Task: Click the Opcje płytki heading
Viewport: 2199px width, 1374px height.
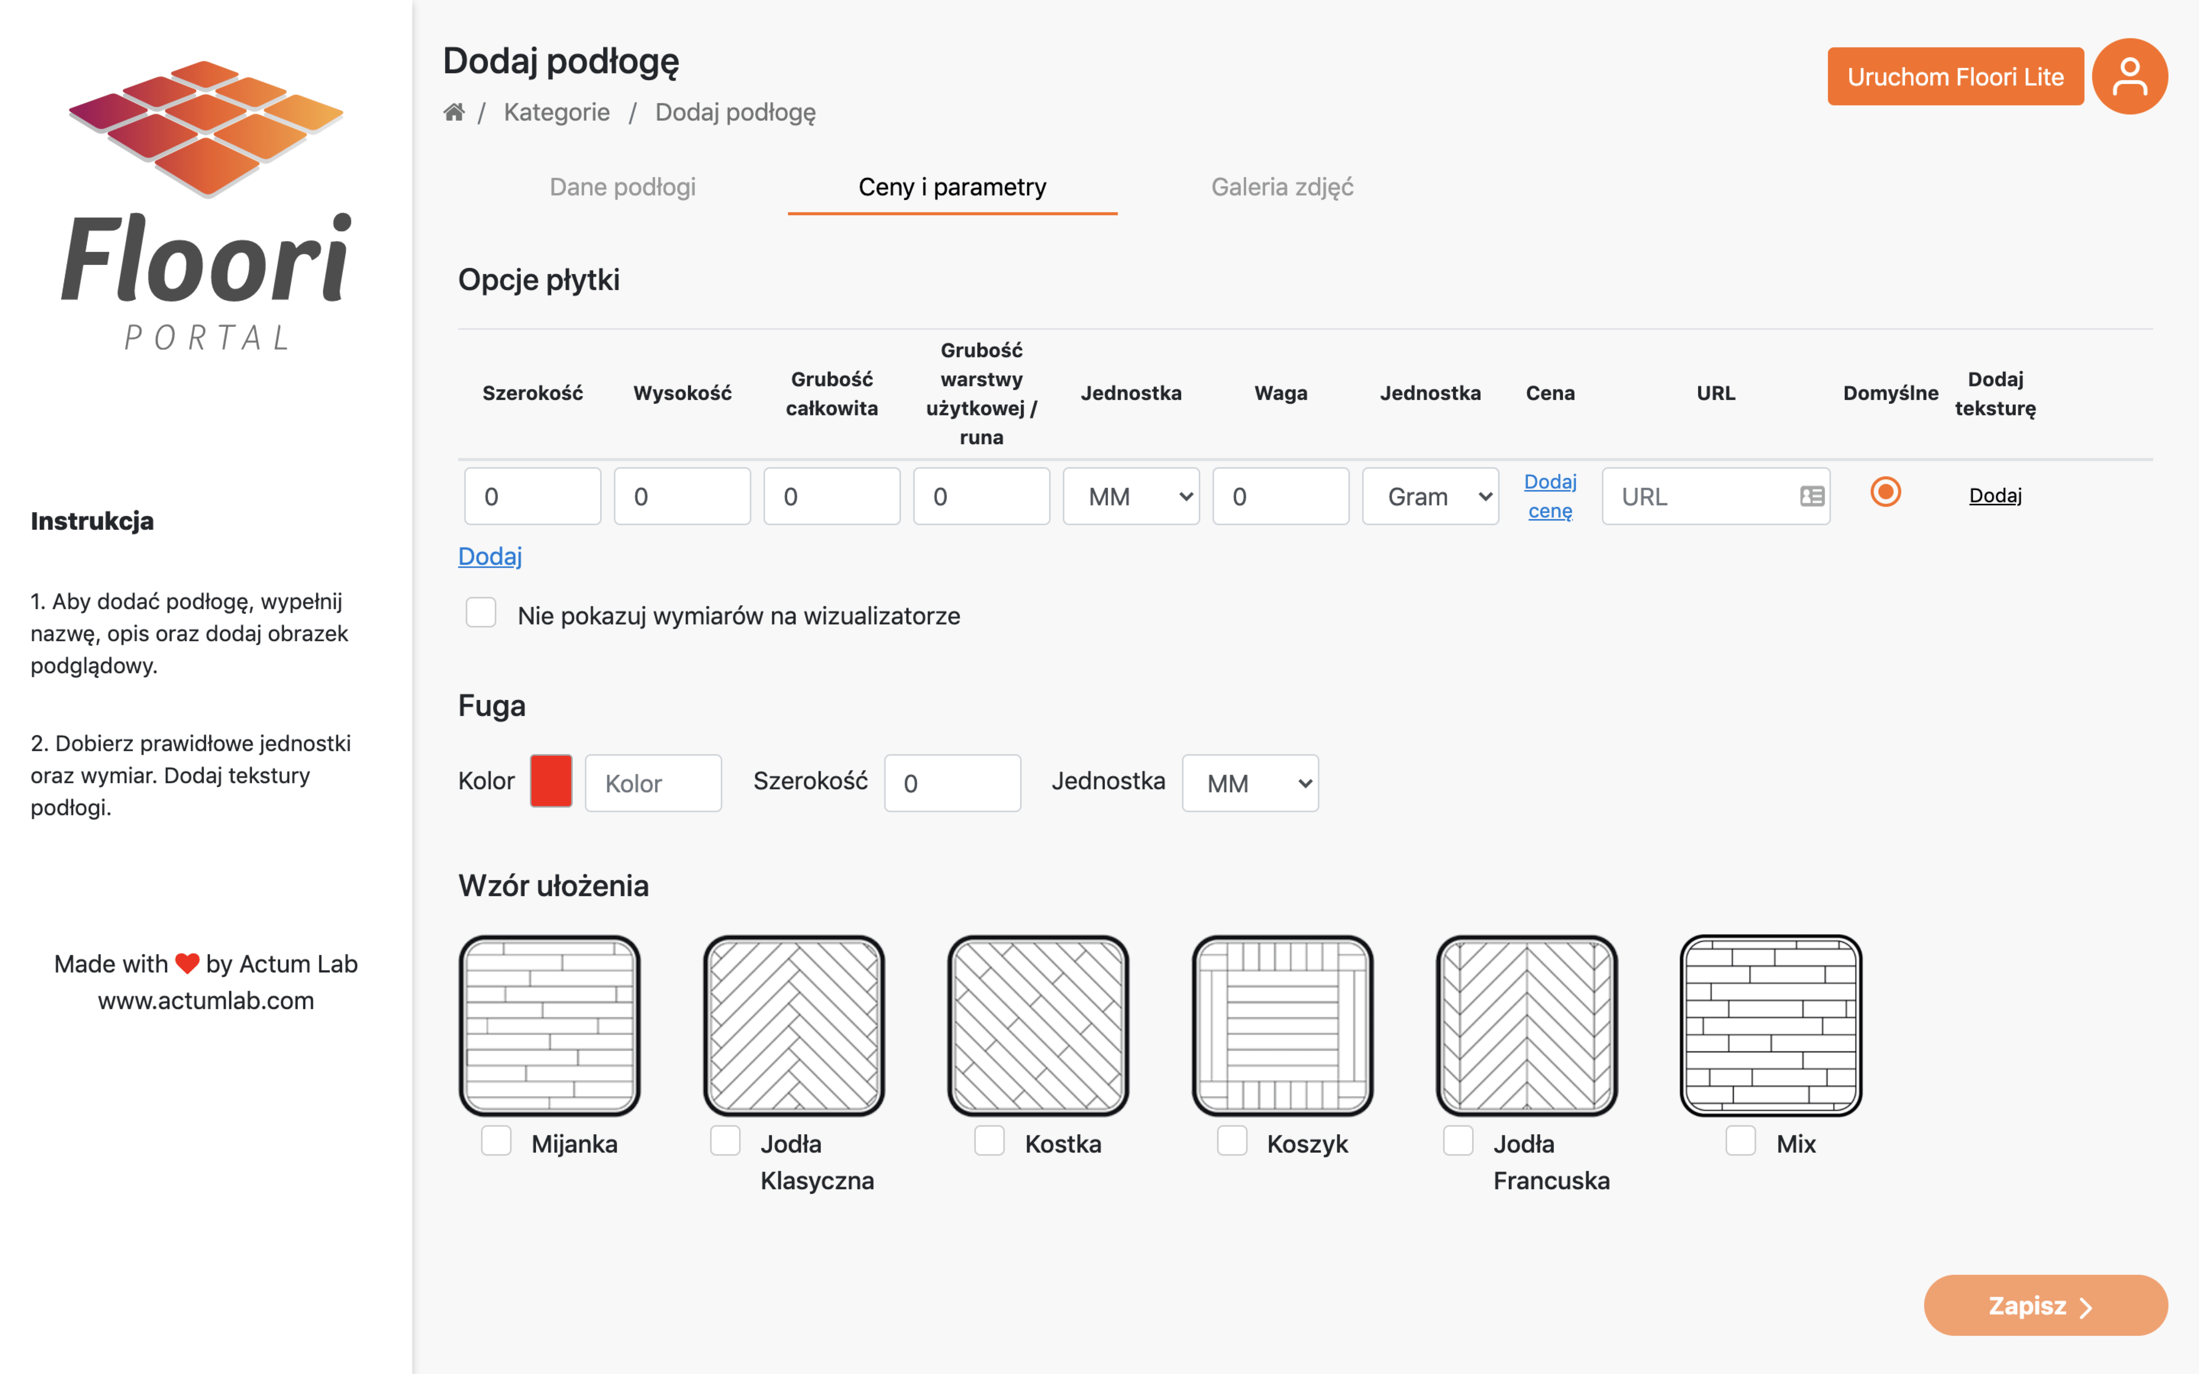Action: point(539,280)
